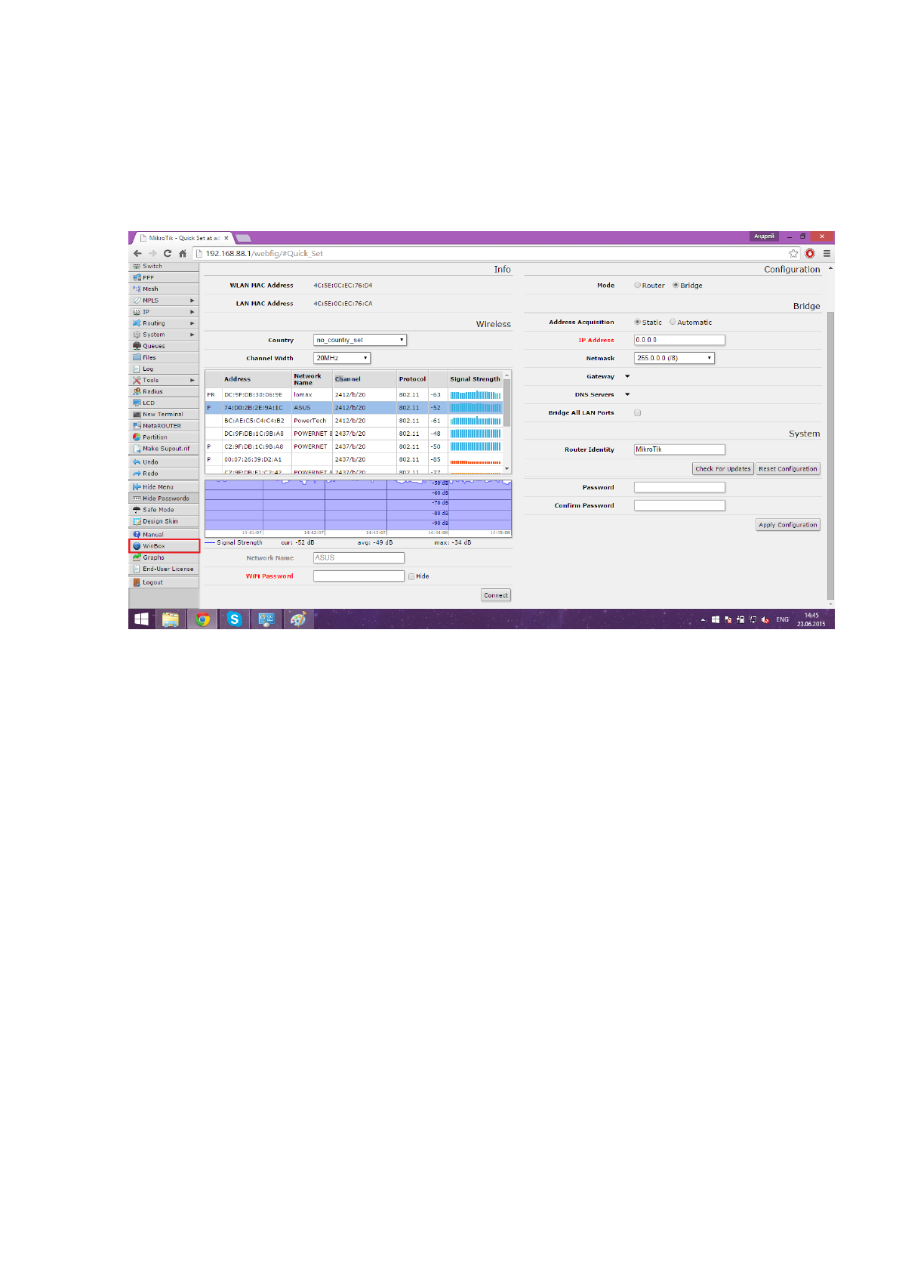
Task: Go to the browser home icon
Action: tap(183, 254)
